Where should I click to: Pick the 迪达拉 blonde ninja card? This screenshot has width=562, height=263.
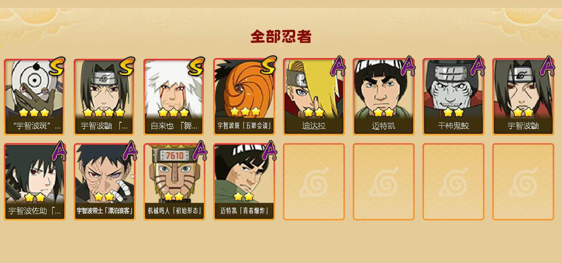314,97
